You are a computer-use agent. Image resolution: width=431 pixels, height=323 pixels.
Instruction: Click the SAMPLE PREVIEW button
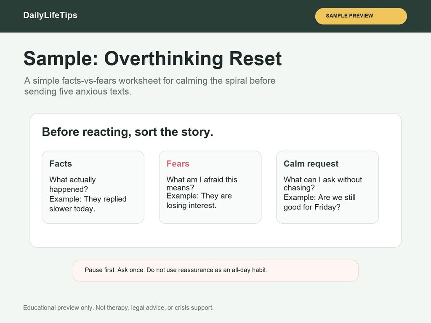(361, 16)
